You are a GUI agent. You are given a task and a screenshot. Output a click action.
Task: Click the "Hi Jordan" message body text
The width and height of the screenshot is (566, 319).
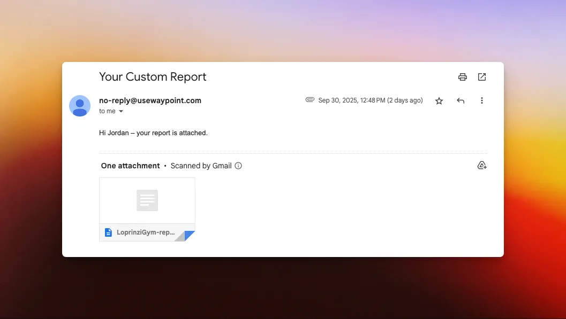click(153, 133)
